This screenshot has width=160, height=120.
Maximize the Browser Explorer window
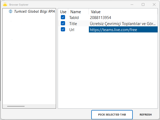(x=143, y=4)
